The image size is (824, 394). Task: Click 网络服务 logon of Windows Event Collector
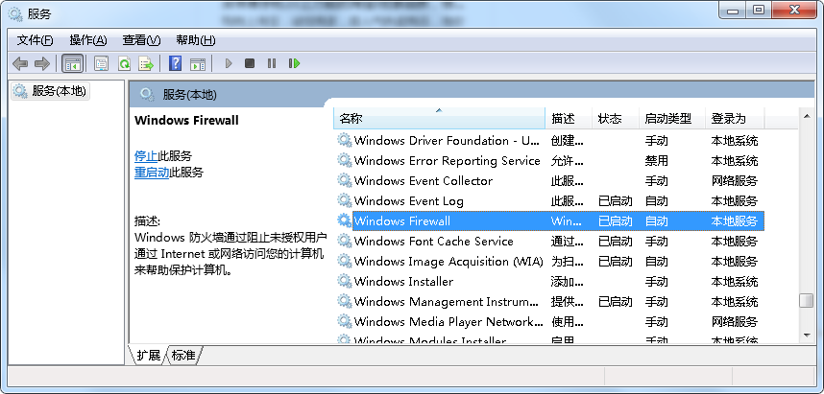click(x=734, y=181)
